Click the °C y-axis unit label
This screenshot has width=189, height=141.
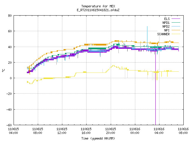(3, 70)
